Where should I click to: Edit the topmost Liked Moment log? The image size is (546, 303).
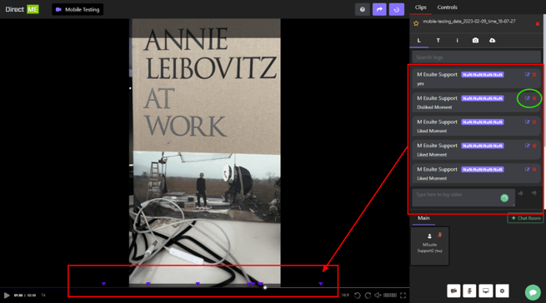coord(527,122)
